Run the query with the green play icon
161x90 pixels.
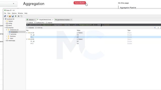point(16,16)
